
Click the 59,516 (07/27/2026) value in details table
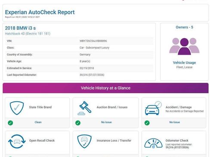(x=92, y=75)
